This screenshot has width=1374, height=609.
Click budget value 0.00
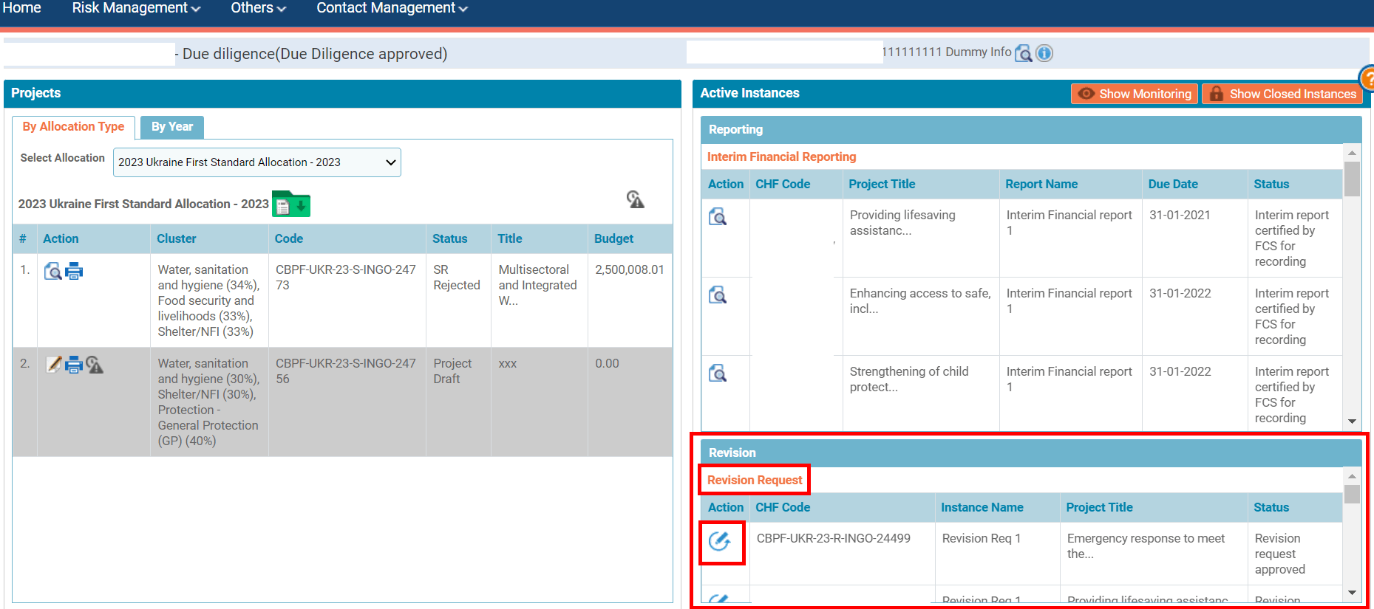pos(607,363)
